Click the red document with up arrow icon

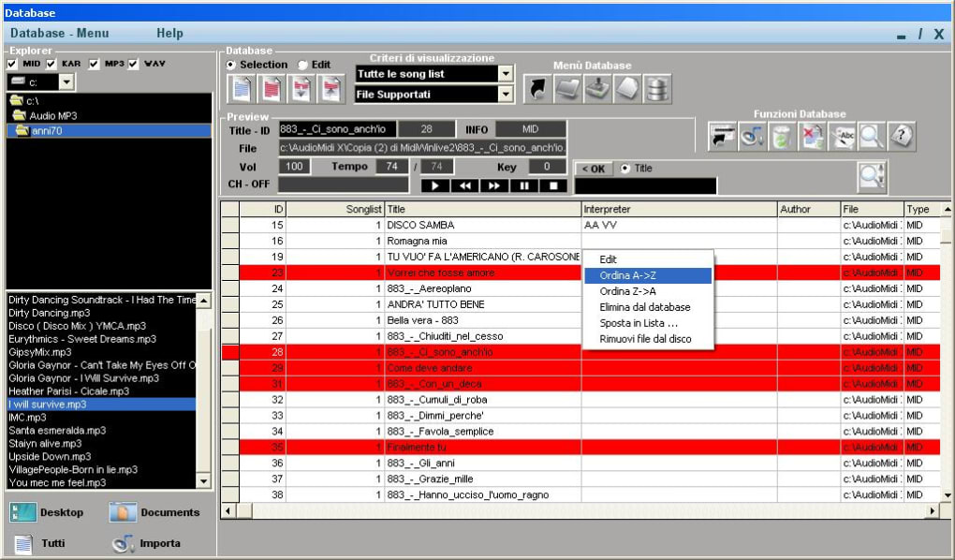331,89
